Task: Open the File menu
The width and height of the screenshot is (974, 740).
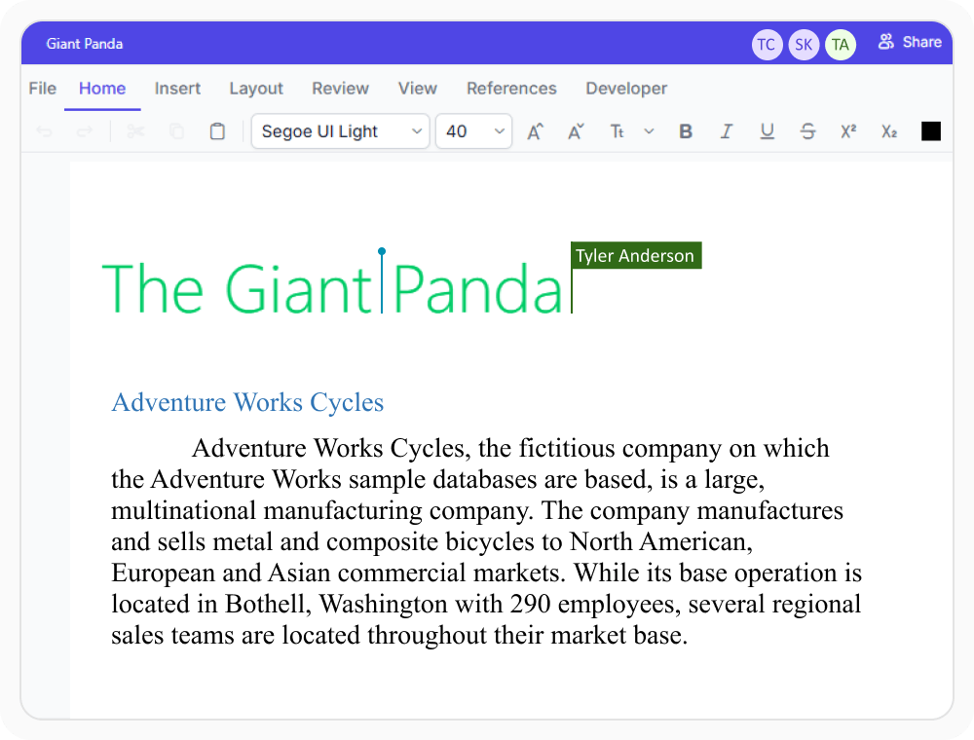Action: 42,89
